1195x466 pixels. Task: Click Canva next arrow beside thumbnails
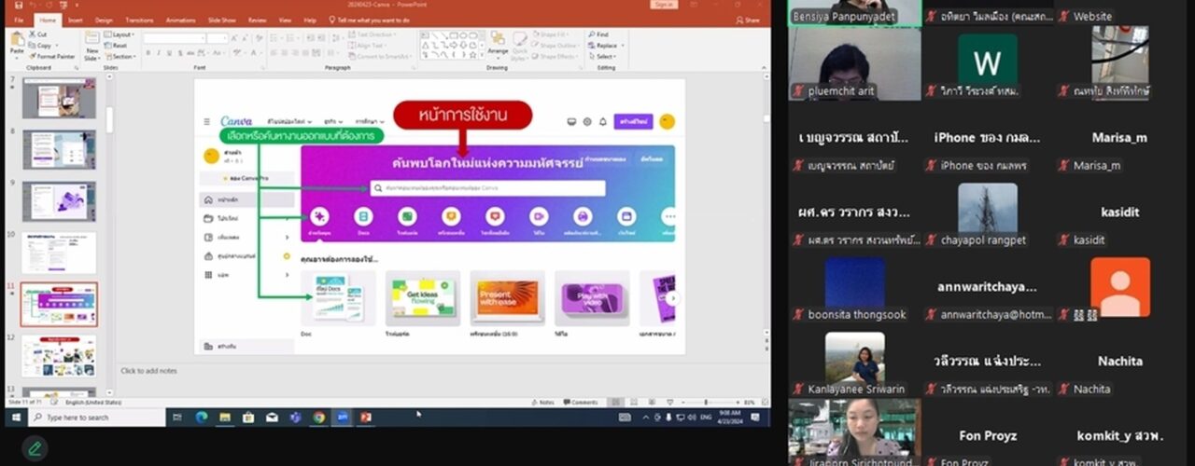pyautogui.click(x=672, y=297)
